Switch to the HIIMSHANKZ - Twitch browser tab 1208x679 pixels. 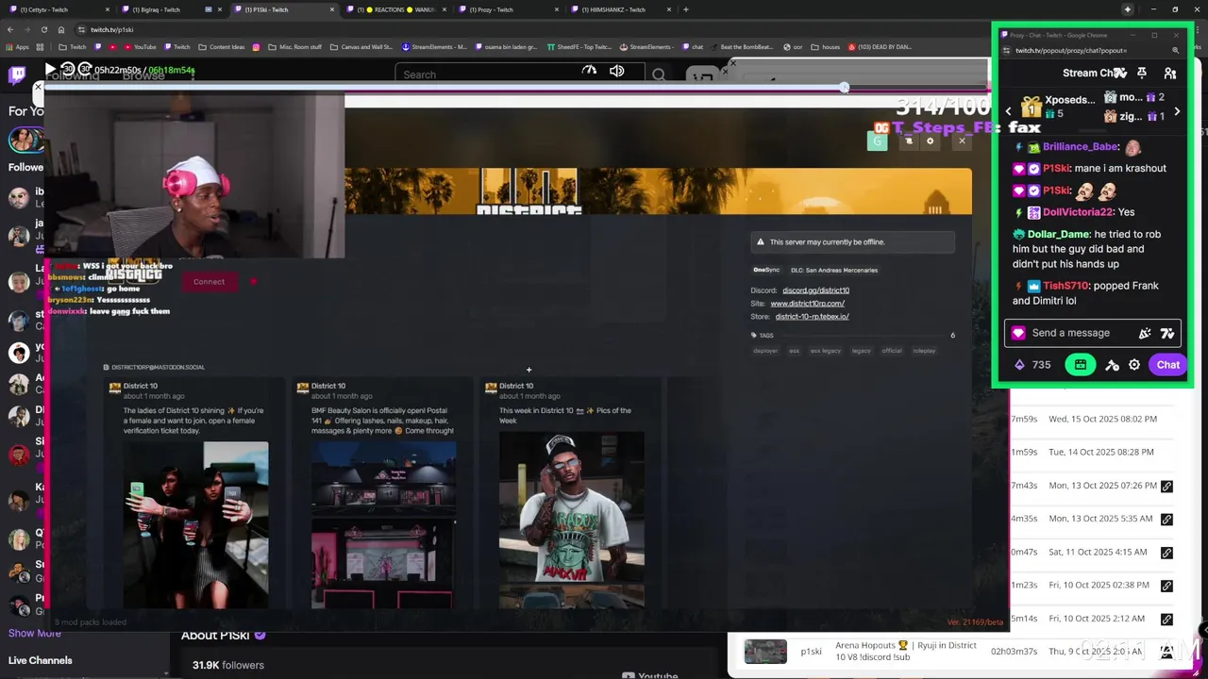(x=623, y=9)
